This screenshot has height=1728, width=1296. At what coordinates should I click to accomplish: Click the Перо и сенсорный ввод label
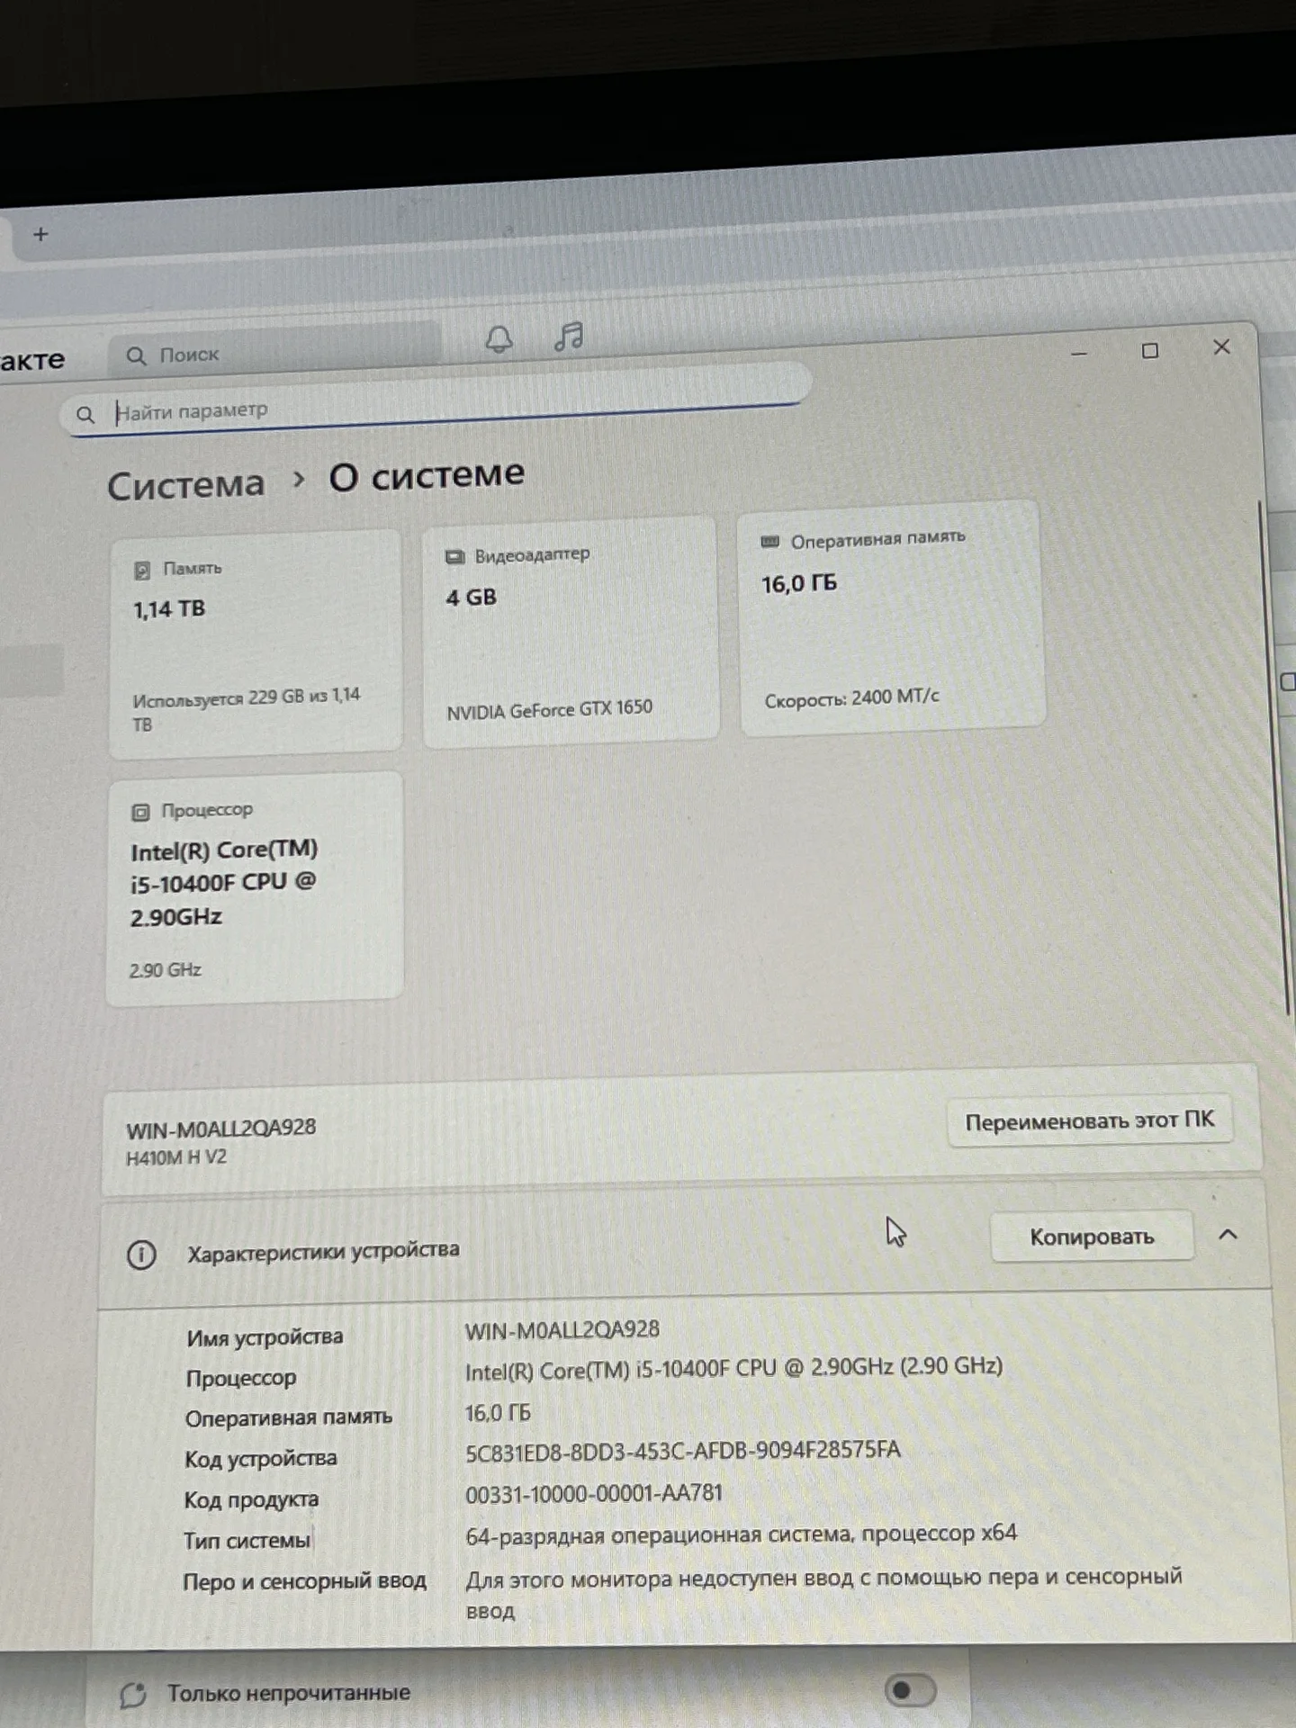pos(305,1581)
